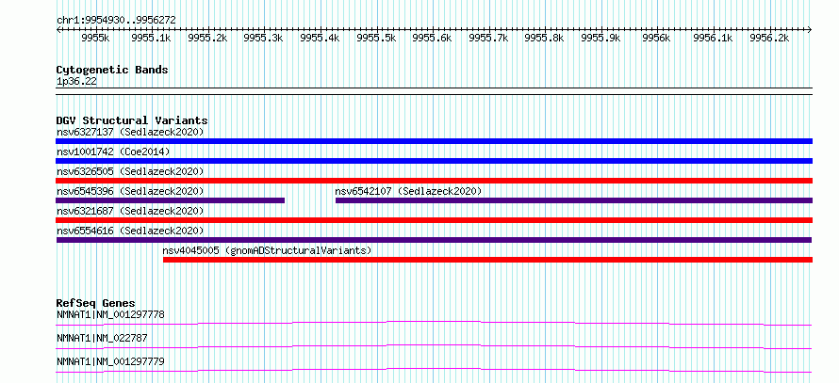
Task: Click the 9955.5k ruler tick label
Action: (x=376, y=38)
